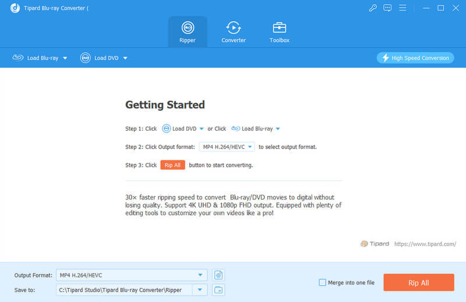This screenshot has height=302, width=466.
Task: Maximize the Tipard window
Action: tap(441, 8)
